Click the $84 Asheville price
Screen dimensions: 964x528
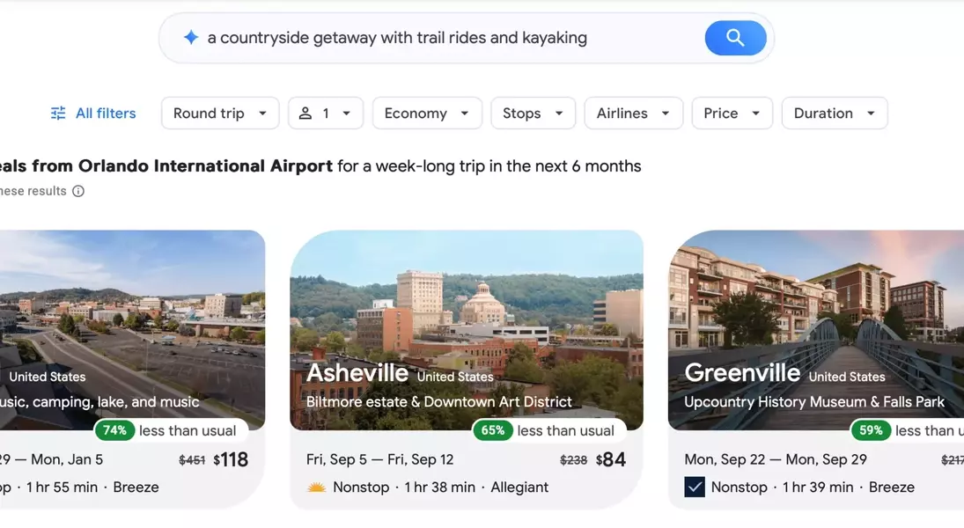[610, 459]
